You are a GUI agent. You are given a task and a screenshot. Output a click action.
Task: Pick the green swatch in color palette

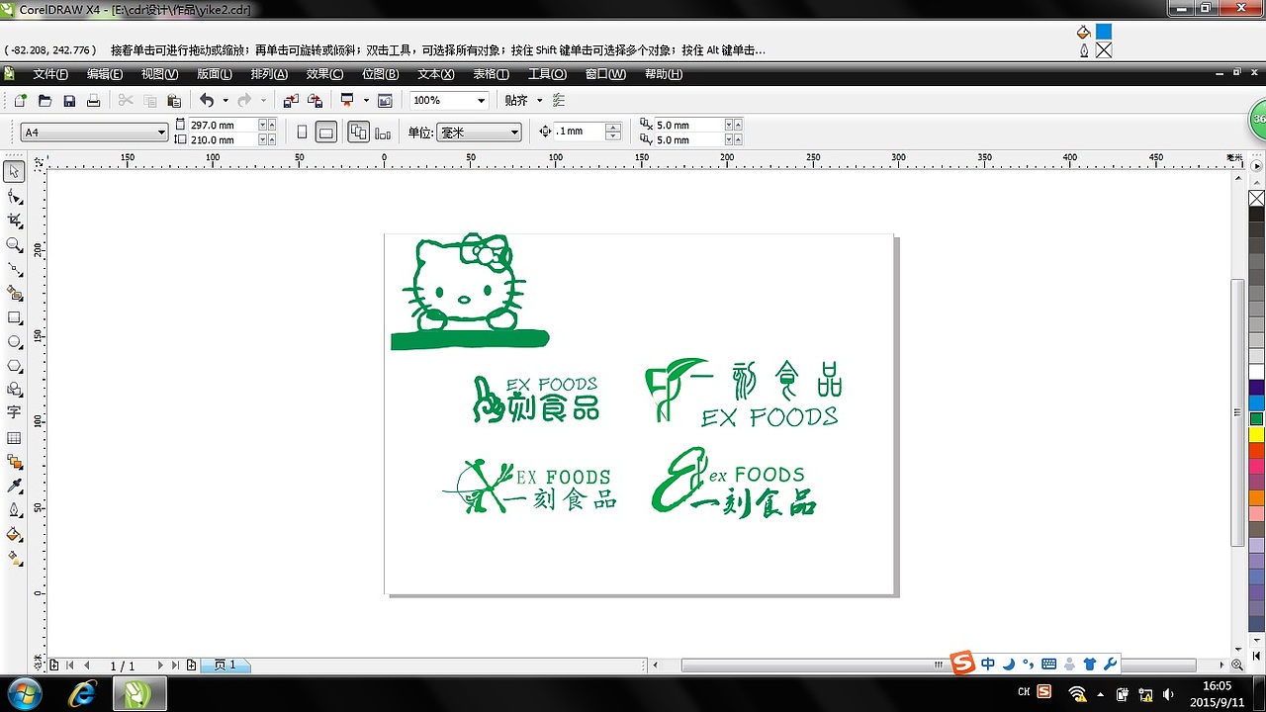[x=1256, y=419]
